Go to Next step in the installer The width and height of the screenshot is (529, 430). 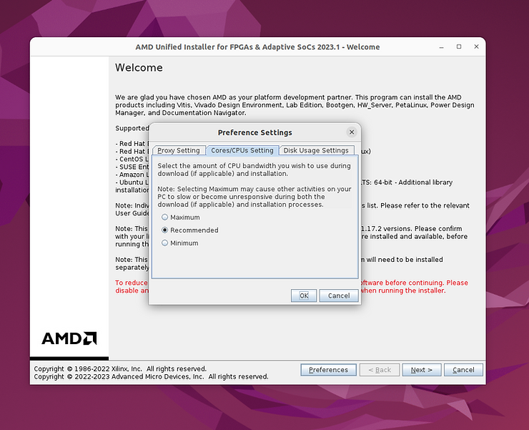421,370
